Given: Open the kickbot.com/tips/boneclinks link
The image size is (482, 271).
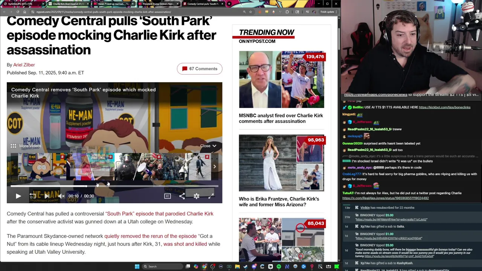Looking at the screenshot, I should click(444, 107).
